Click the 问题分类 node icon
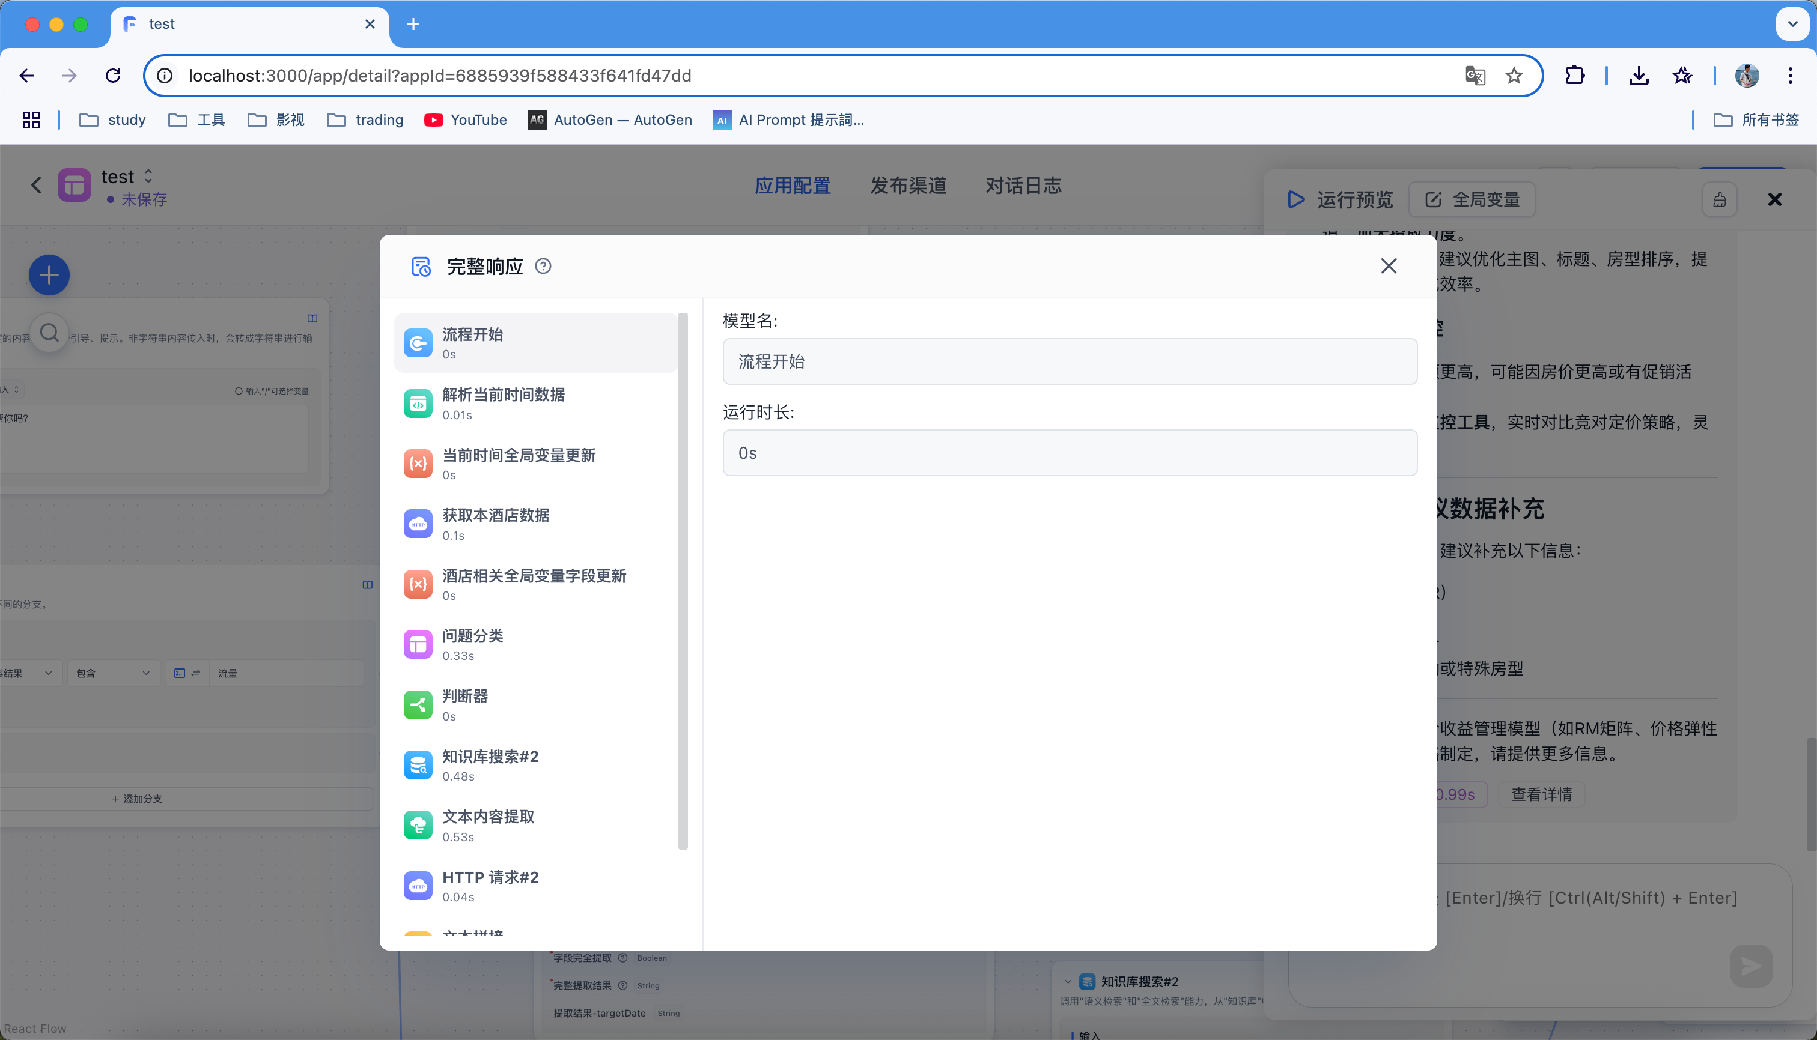 (418, 644)
